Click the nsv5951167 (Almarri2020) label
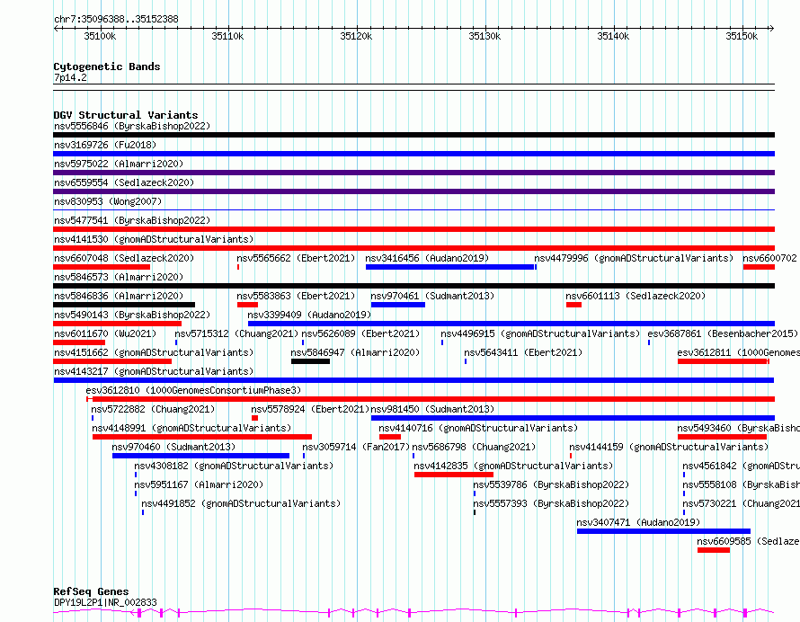This screenshot has height=622, width=800. [199, 484]
